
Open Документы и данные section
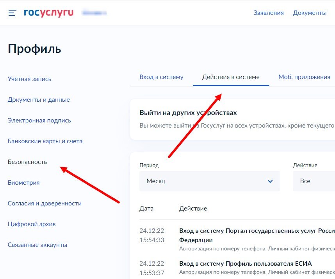tap(39, 99)
